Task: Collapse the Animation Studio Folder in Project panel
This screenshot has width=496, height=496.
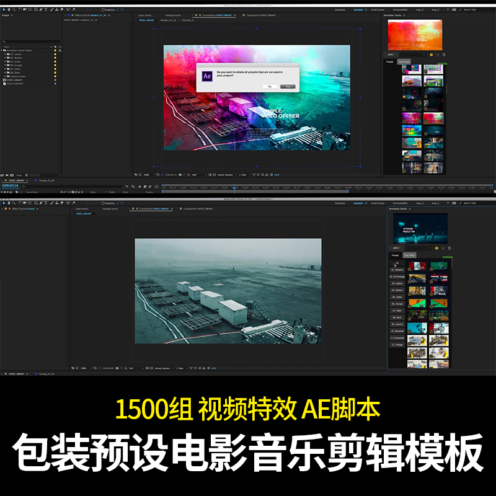Action: [x=2, y=50]
